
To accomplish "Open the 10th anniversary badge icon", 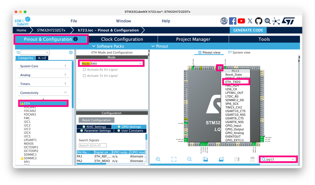I will 224,21.
